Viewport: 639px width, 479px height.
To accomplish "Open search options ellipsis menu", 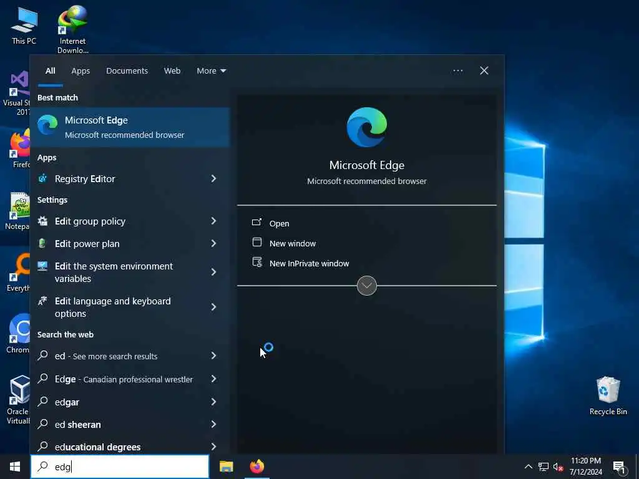I will pos(457,71).
